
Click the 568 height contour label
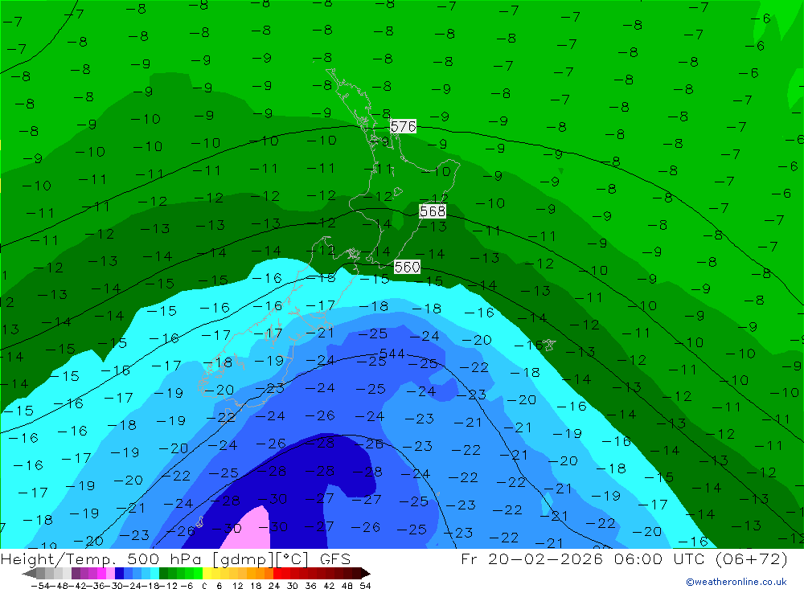click(433, 211)
